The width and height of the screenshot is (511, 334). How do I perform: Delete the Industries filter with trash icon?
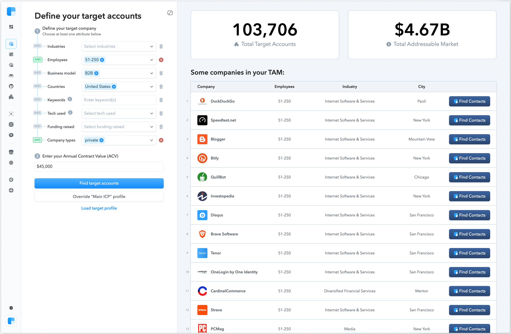[x=161, y=46]
